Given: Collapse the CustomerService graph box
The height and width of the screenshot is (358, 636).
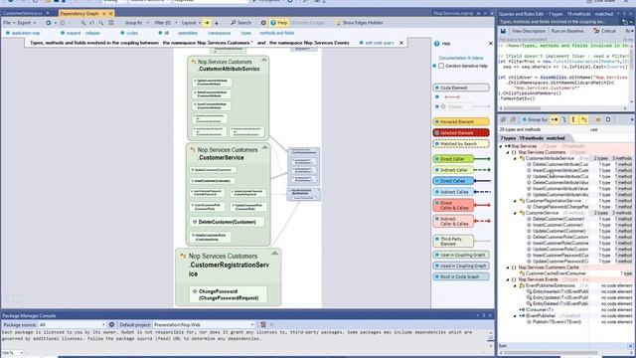Looking at the screenshot, I should click(x=265, y=148).
